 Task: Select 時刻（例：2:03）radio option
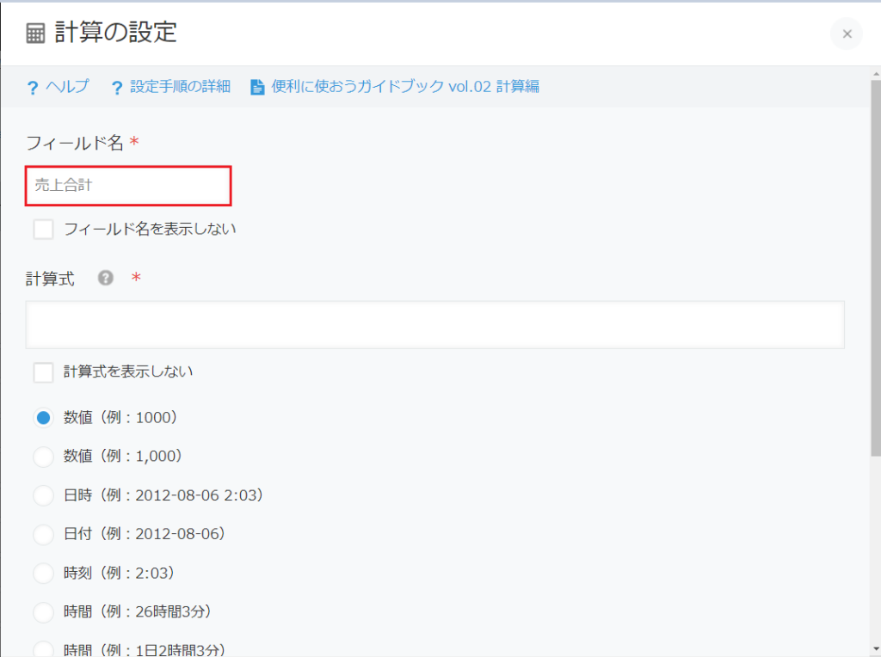point(43,574)
